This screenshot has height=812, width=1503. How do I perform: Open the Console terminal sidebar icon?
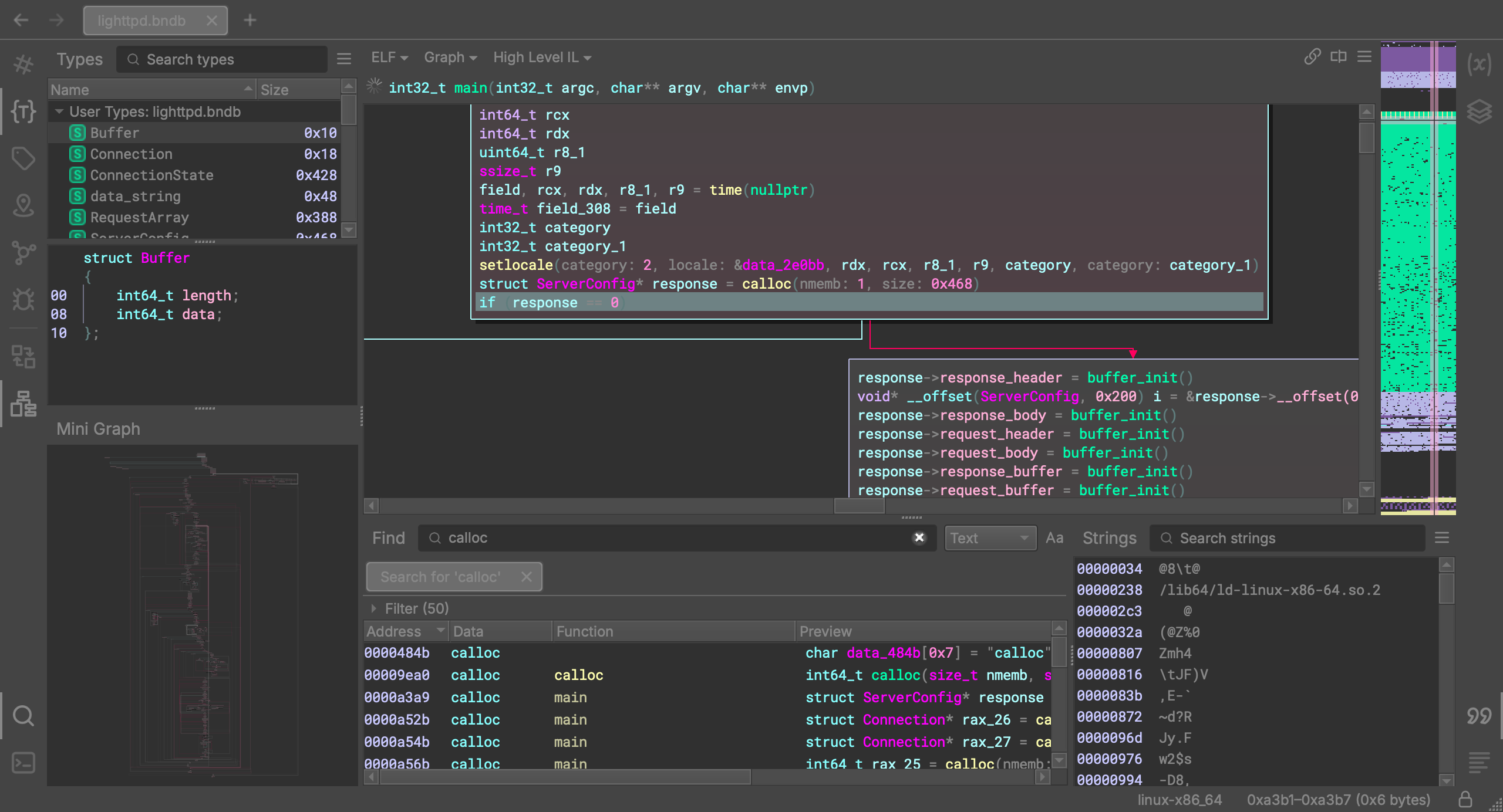click(x=23, y=763)
